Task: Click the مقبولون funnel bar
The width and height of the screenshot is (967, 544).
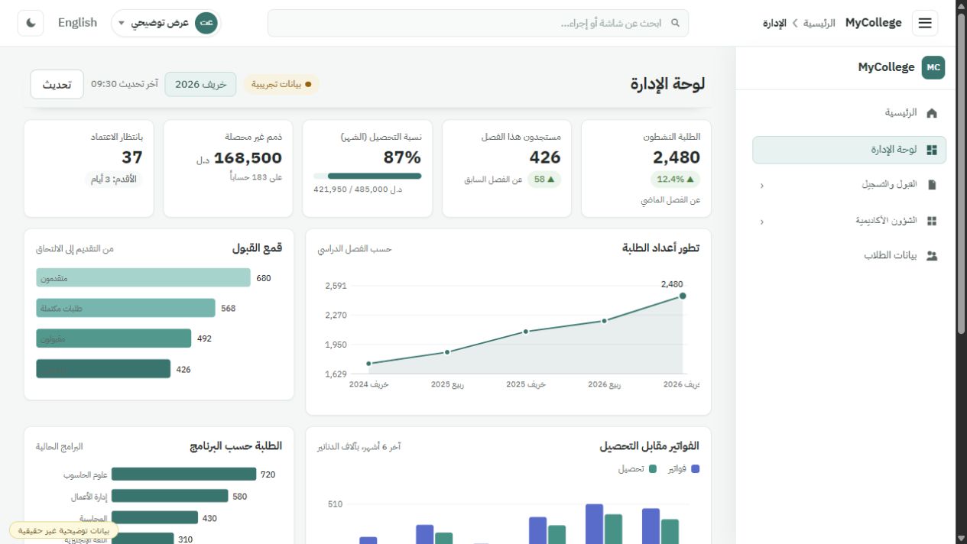Action: point(113,338)
